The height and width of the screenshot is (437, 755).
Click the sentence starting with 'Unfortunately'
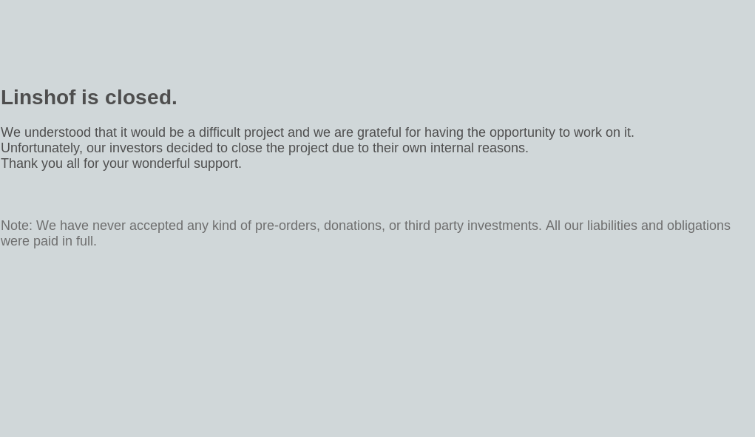coord(264,148)
